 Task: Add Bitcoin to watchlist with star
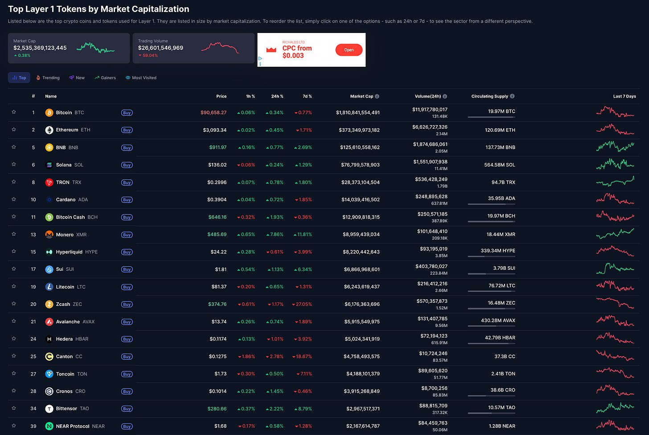[x=14, y=112]
